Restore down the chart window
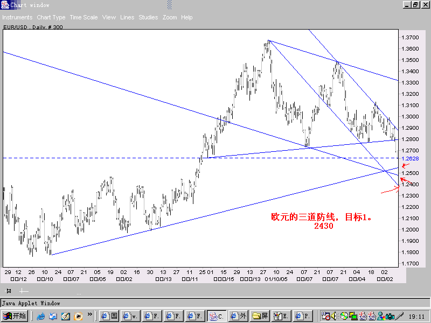 click(415, 5)
